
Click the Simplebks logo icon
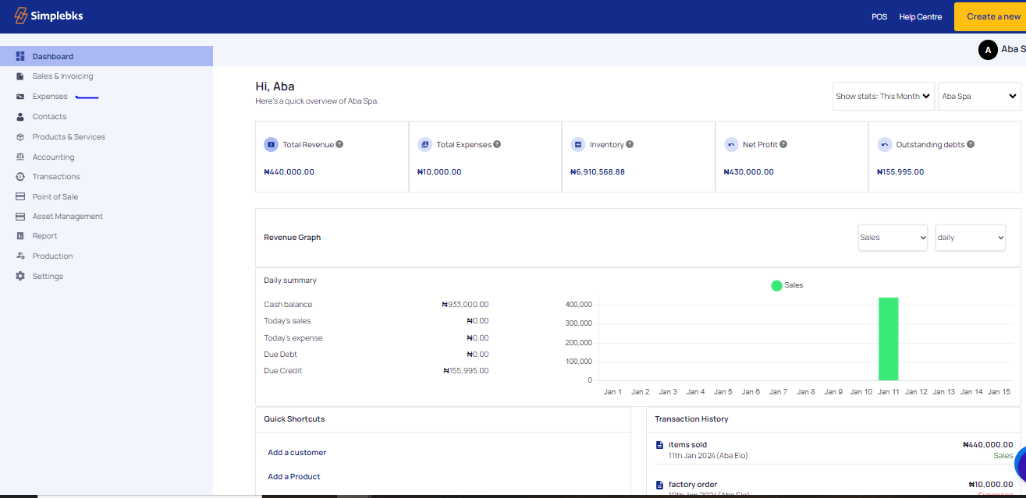(x=20, y=16)
